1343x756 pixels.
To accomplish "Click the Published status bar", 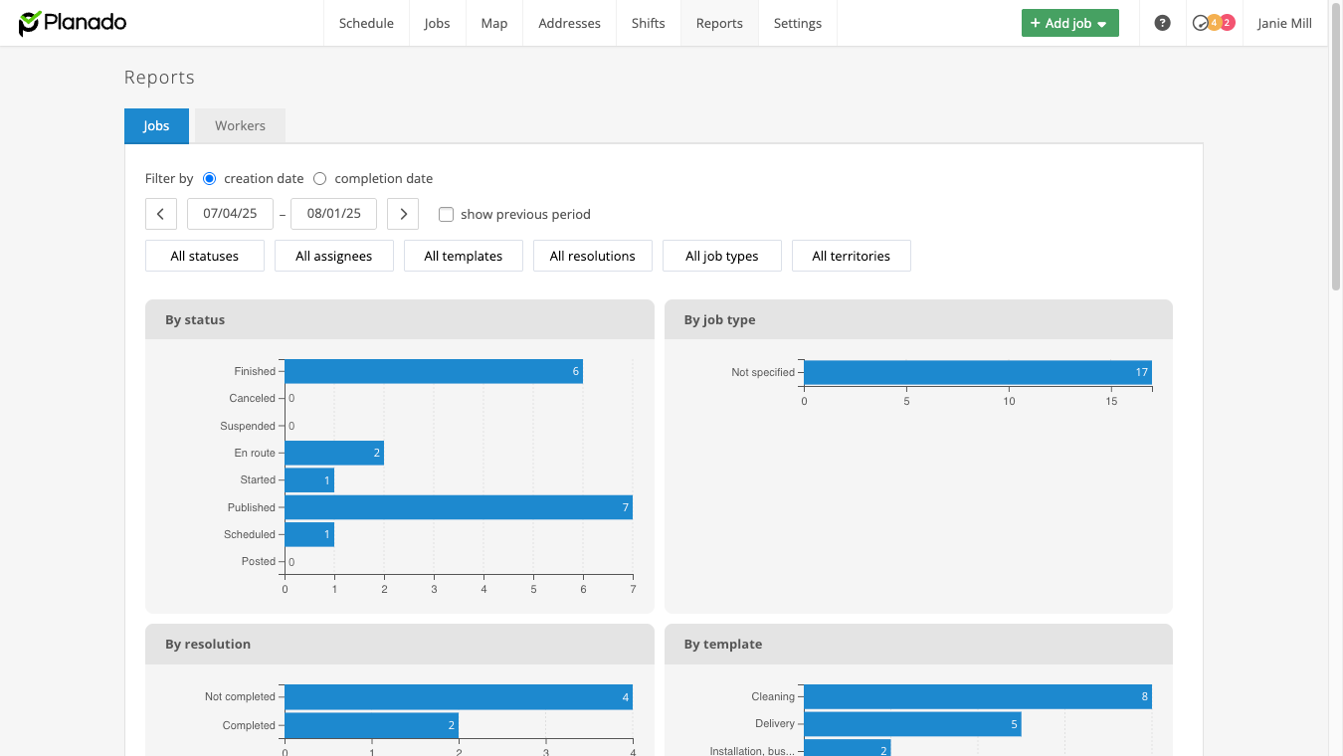I will click(459, 507).
